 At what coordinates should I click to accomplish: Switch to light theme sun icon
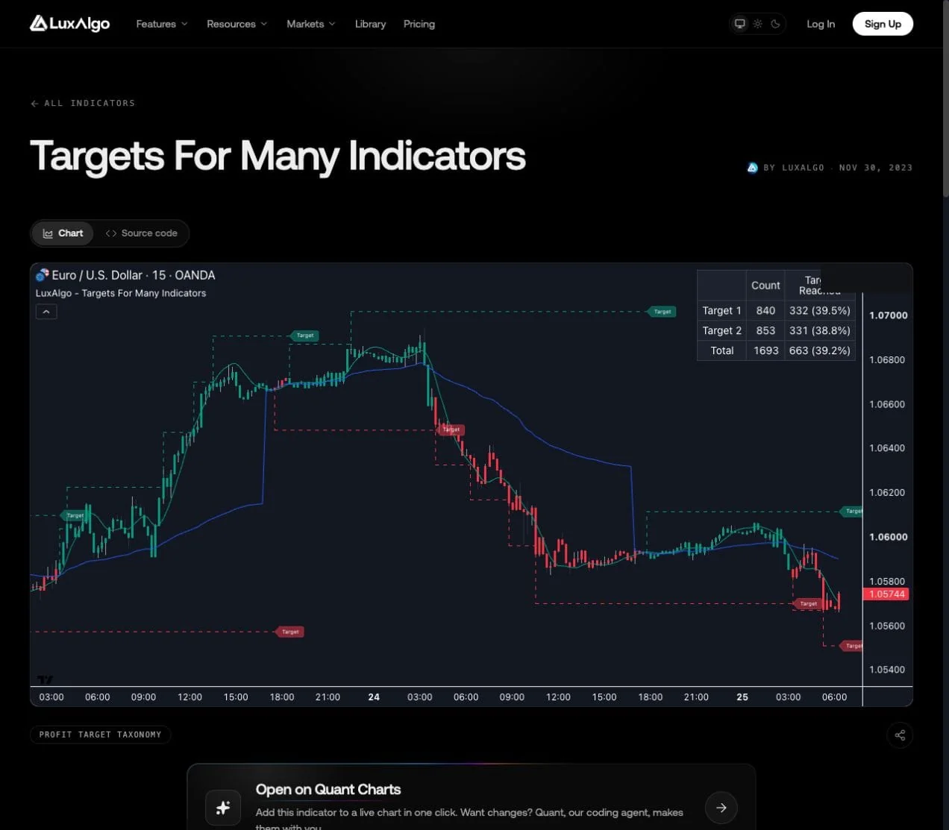coord(757,24)
